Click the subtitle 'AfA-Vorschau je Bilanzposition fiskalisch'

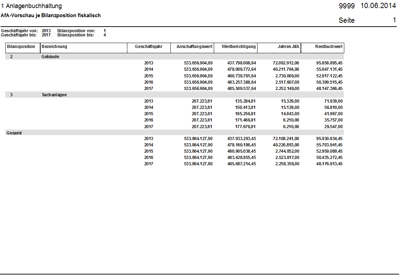51,16
